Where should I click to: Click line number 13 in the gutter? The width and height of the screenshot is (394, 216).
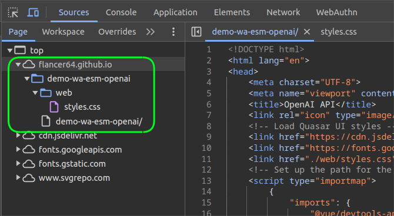click(206, 181)
